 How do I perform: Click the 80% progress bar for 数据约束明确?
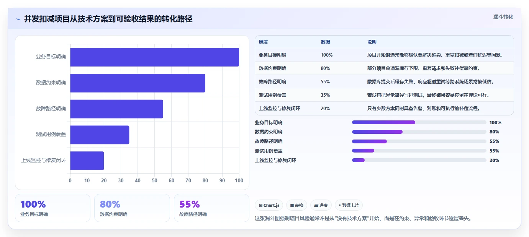(x=419, y=132)
